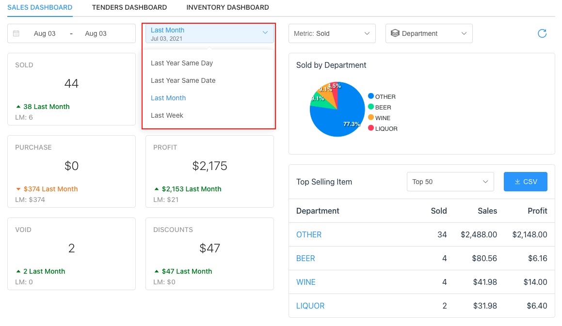Screen dimensions: 562x326
Task: Click the red LIQUOR legend marker
Action: pos(371,128)
